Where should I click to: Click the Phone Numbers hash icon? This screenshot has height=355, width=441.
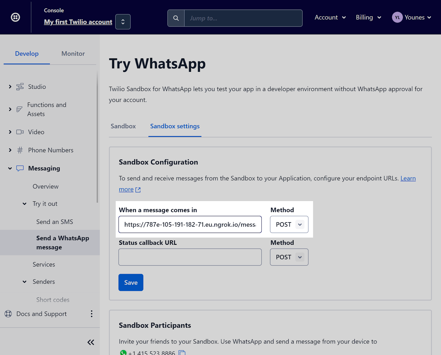(20, 150)
